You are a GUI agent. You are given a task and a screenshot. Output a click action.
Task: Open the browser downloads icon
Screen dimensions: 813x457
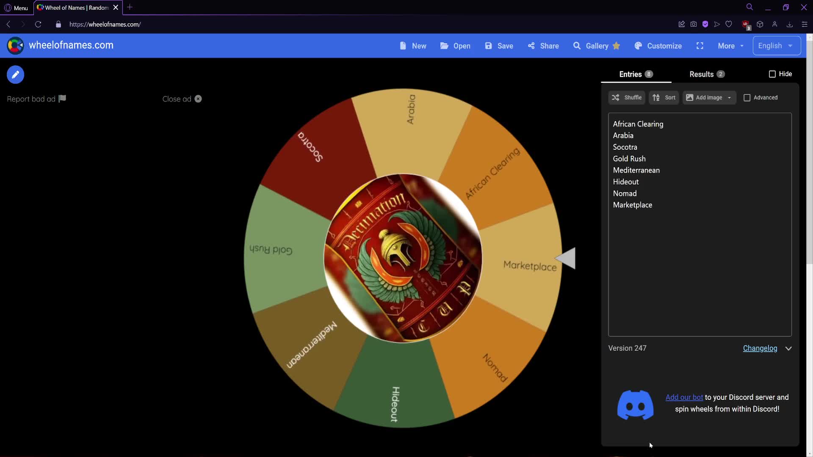coord(790,25)
